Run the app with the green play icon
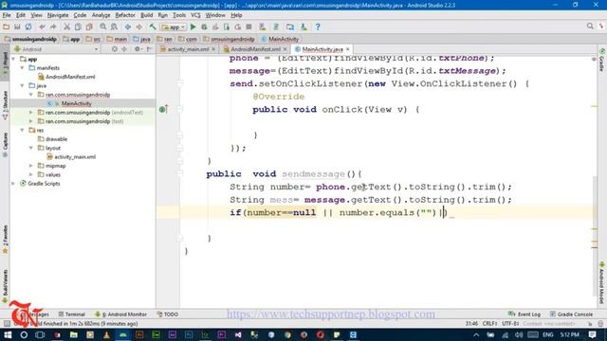Viewport: 607px width, 341px height. [193, 27]
